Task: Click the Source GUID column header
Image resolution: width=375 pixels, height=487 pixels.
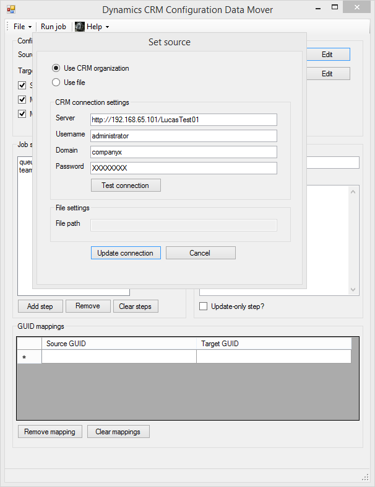Action: 119,344
